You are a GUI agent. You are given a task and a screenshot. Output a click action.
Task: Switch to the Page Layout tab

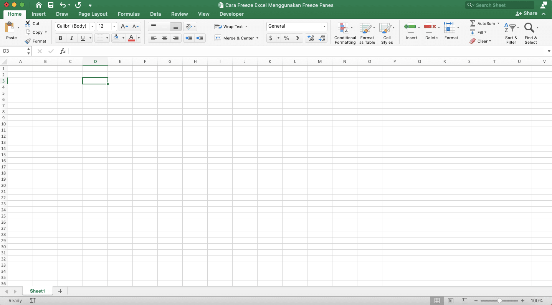(93, 14)
